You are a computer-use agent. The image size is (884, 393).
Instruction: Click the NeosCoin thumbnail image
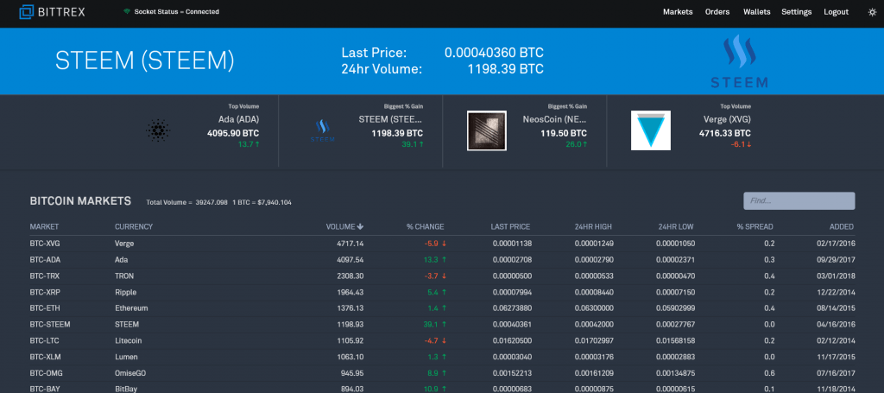click(486, 130)
